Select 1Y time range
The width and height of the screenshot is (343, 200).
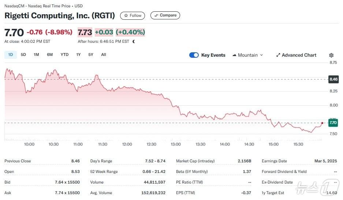point(78,55)
